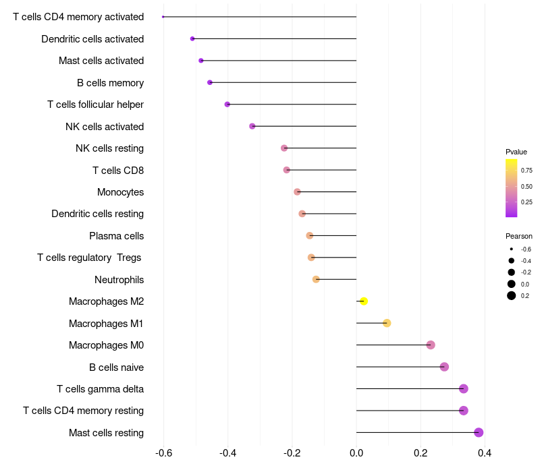Click the Neutrophils lollipop dot
This screenshot has height=472, width=540.
click(316, 279)
